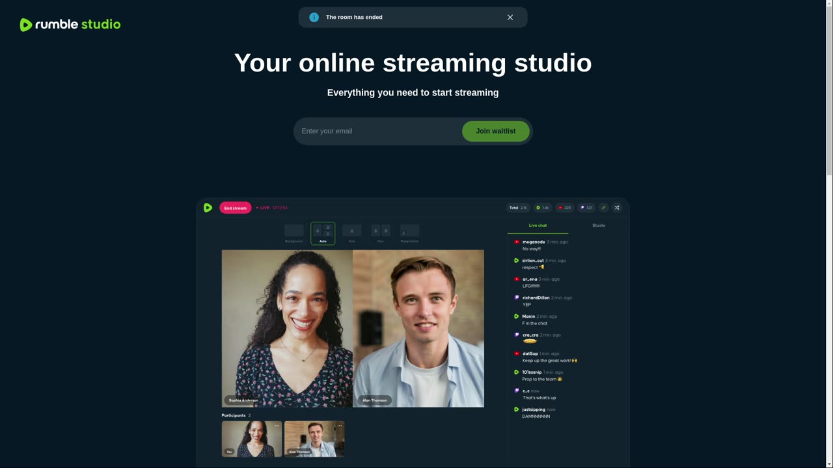Screen dimensions: 833x468
Task: Click Rumble icon beside sirlion_cut
Action: tap(517, 261)
